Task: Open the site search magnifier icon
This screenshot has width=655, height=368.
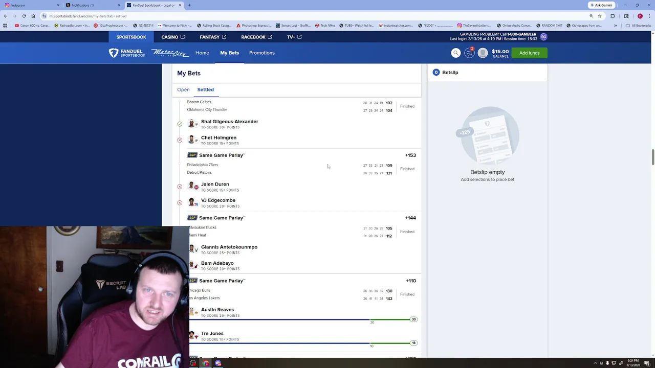Action: pyautogui.click(x=456, y=53)
